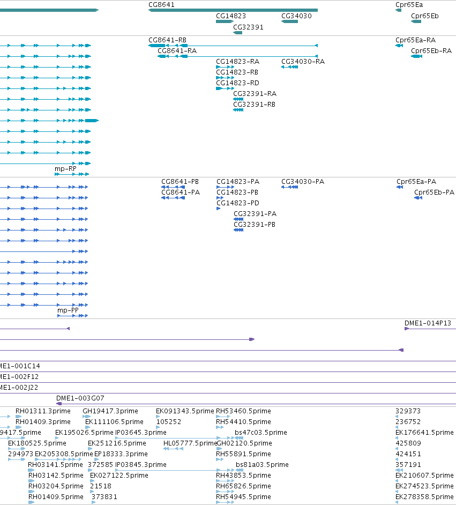Select protein CG8641-PB

[x=173, y=187]
